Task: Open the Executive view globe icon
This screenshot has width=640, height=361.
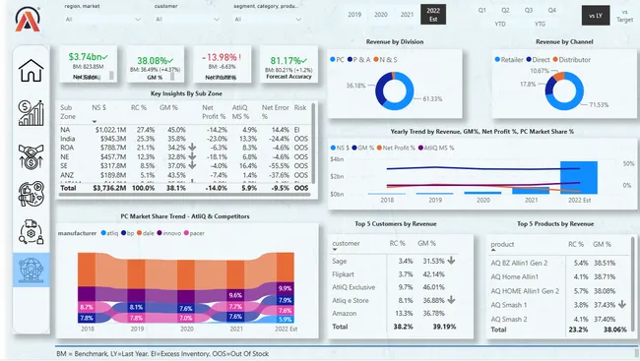Action: coord(32,270)
